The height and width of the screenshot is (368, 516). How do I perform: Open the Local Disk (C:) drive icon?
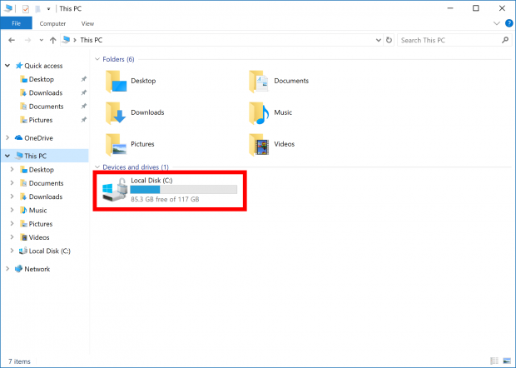[115, 190]
